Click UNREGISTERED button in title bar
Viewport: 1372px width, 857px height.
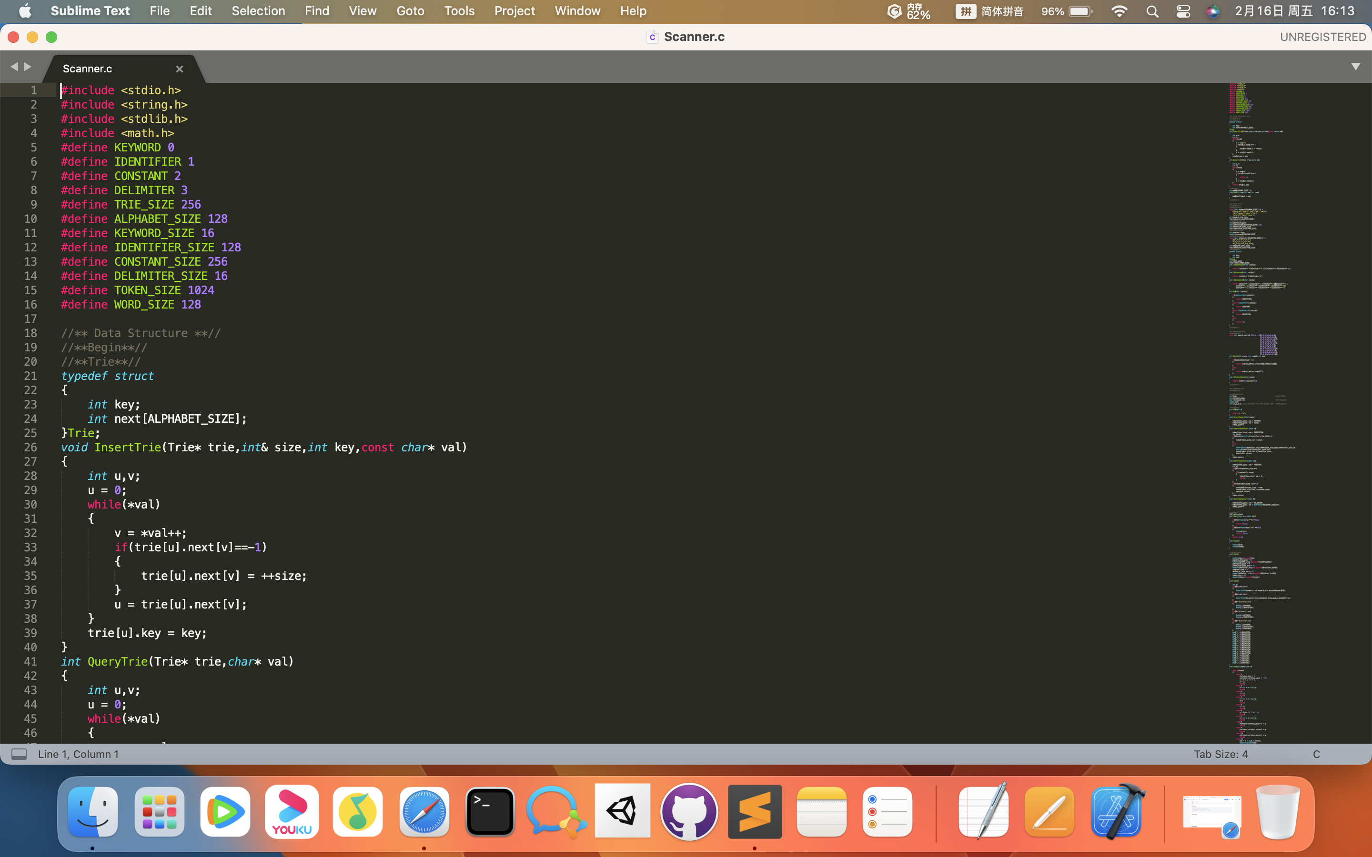pos(1322,37)
